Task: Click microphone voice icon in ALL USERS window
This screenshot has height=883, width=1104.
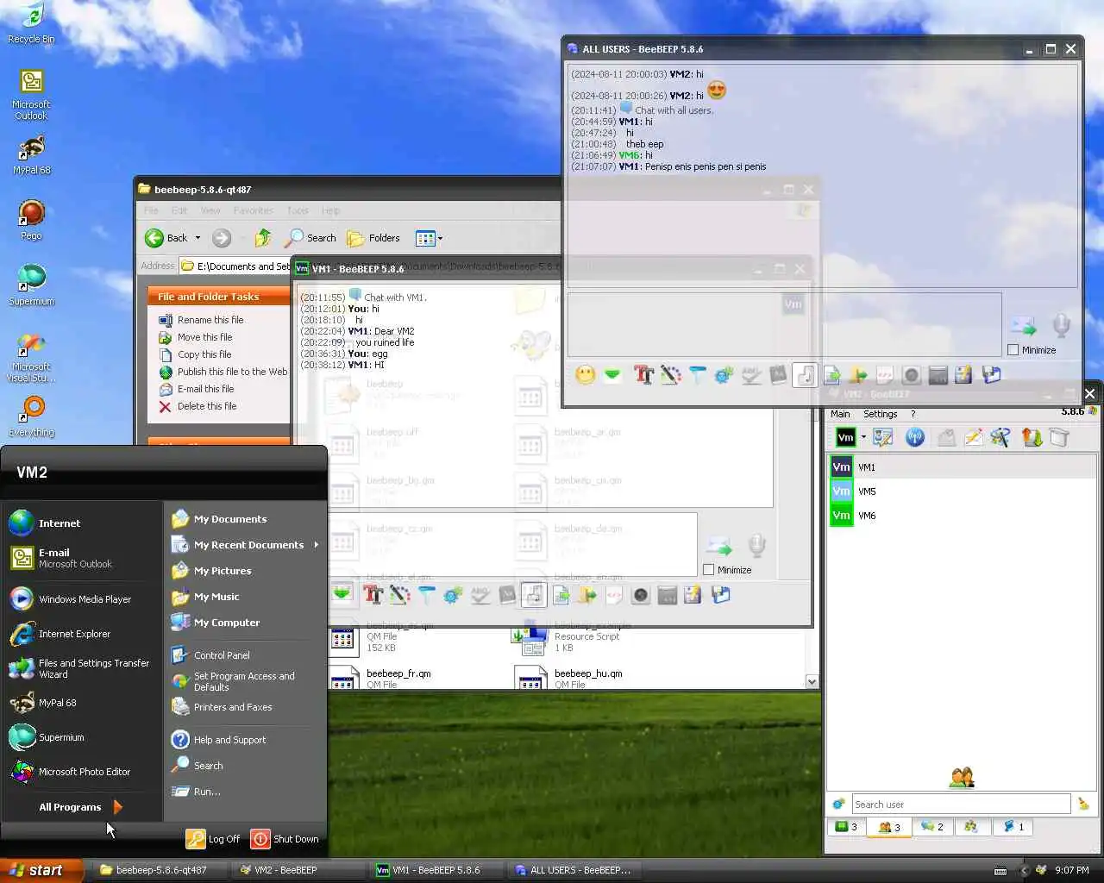Action: pyautogui.click(x=1062, y=326)
